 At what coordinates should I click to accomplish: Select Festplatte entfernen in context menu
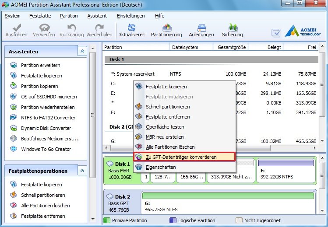184,116
